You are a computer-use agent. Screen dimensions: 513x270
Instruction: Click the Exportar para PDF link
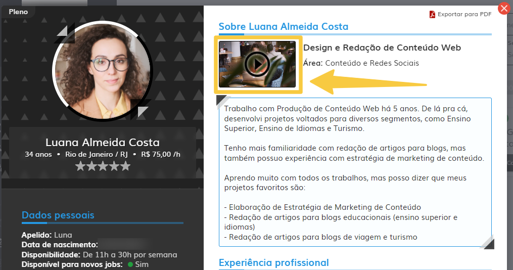pos(464,14)
